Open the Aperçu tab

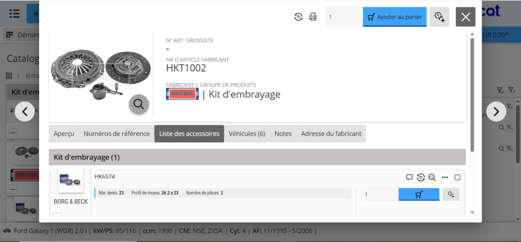point(64,134)
